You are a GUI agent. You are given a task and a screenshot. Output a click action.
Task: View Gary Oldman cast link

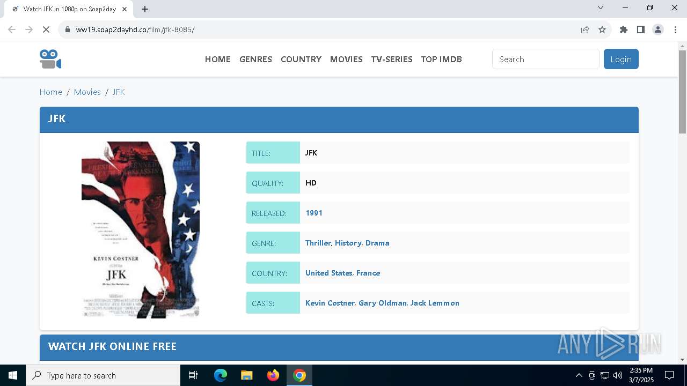(383, 303)
